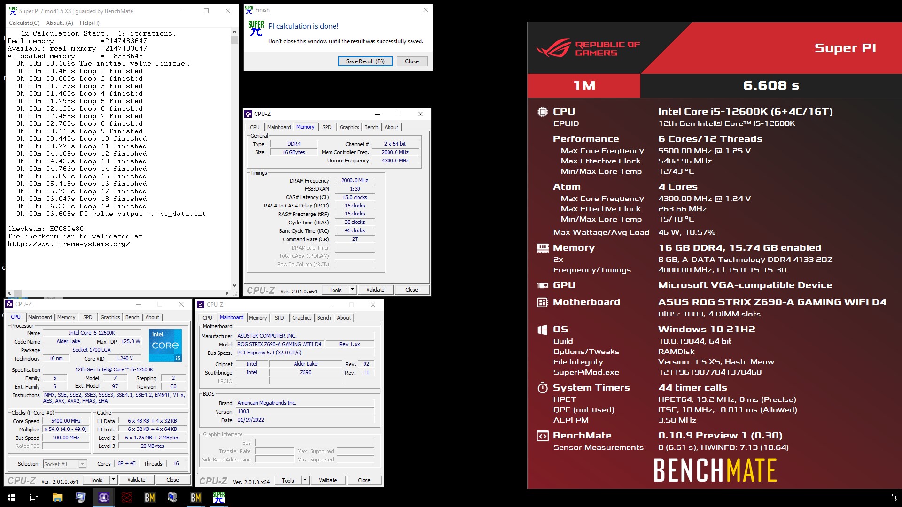Click the computer monitor taskbar icon
Image resolution: width=902 pixels, height=507 pixels.
click(80, 498)
